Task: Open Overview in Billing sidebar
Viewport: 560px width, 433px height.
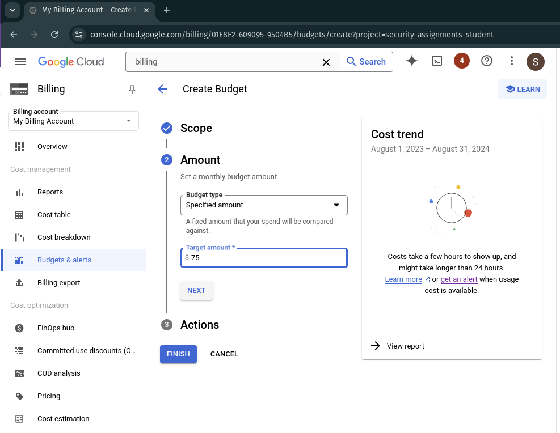Action: tap(73, 147)
